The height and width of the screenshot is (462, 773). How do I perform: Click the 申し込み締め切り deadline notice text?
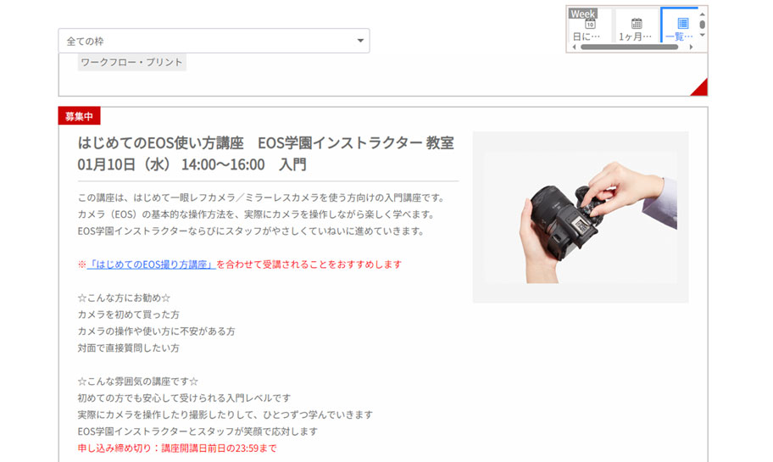coord(176,448)
